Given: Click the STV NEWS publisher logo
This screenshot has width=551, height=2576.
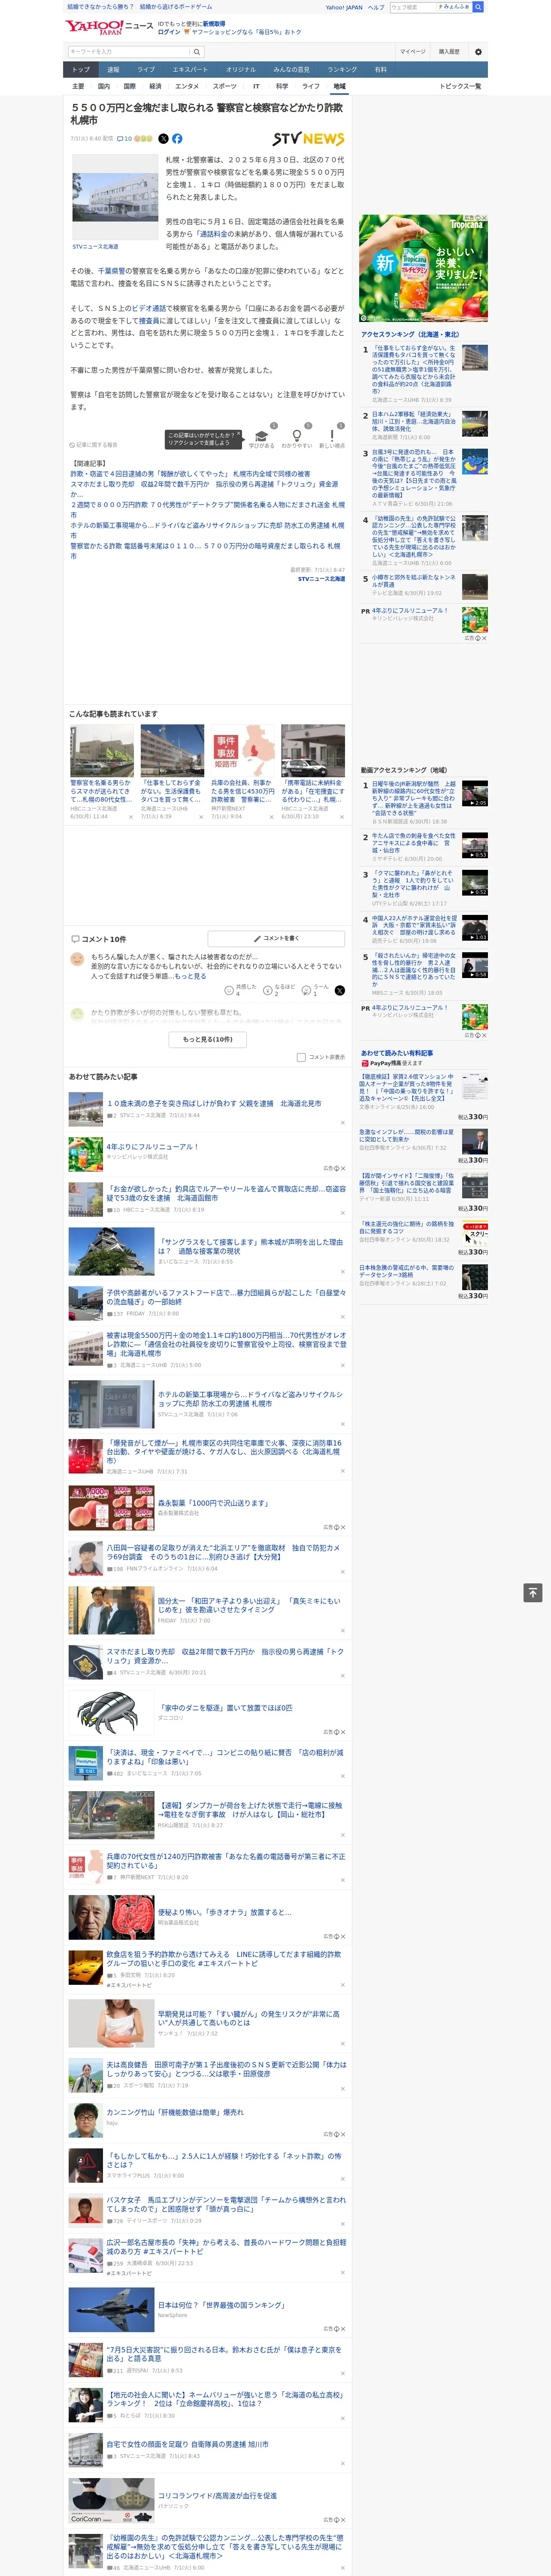Looking at the screenshot, I should [x=308, y=139].
